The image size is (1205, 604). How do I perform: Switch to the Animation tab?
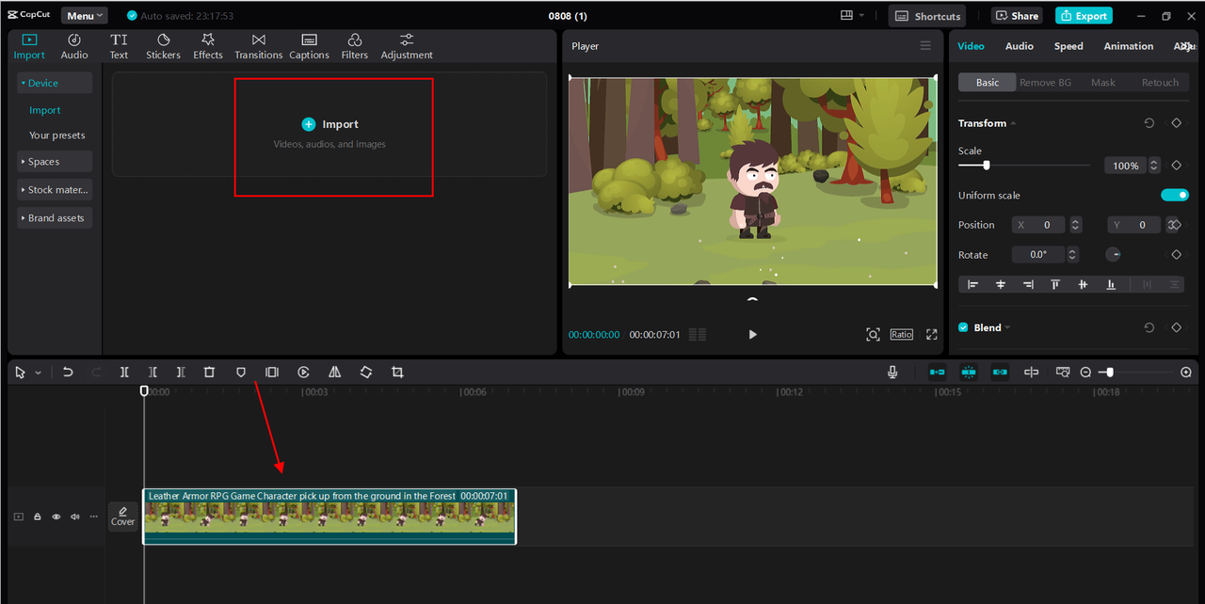click(x=1129, y=46)
